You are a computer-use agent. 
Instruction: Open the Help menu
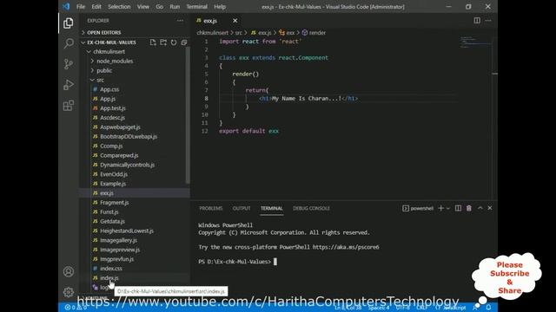[x=220, y=7]
